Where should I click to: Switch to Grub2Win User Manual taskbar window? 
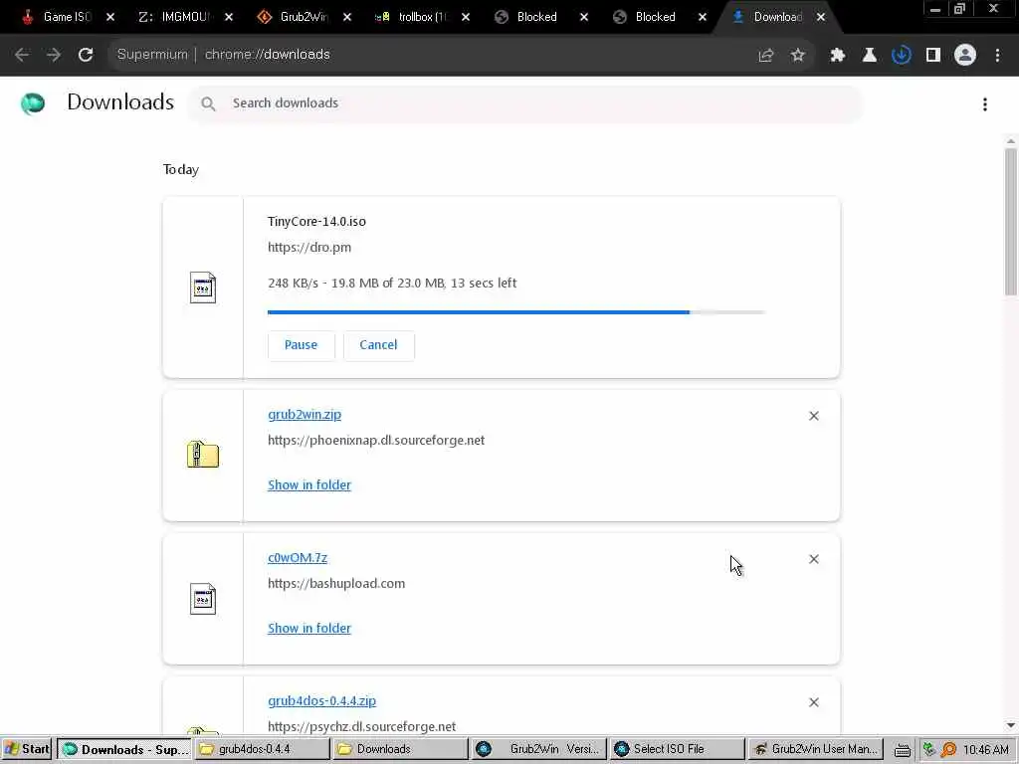click(x=814, y=749)
